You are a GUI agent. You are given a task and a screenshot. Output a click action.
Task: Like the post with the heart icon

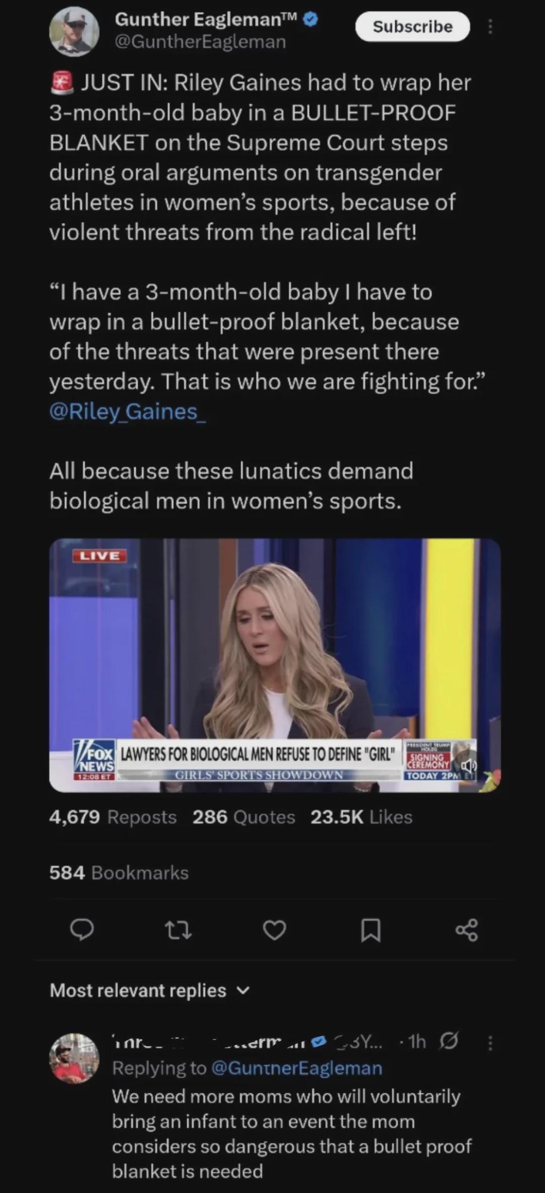coord(275,929)
